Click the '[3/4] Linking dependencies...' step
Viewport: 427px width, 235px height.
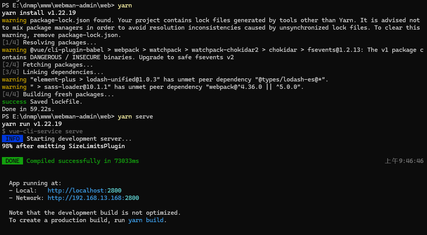pos(53,72)
